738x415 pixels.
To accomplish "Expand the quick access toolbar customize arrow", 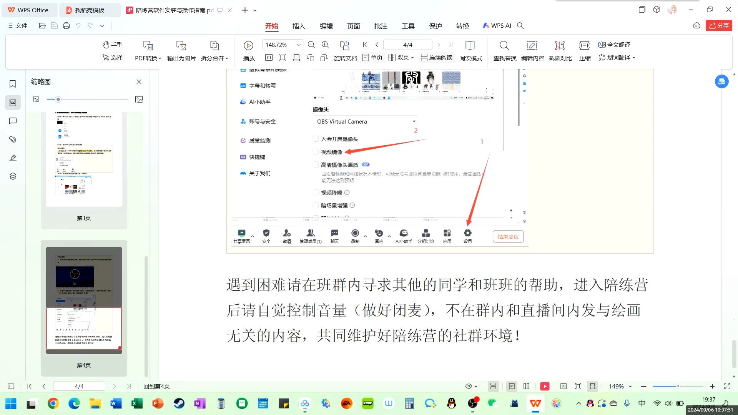I will (x=102, y=26).
